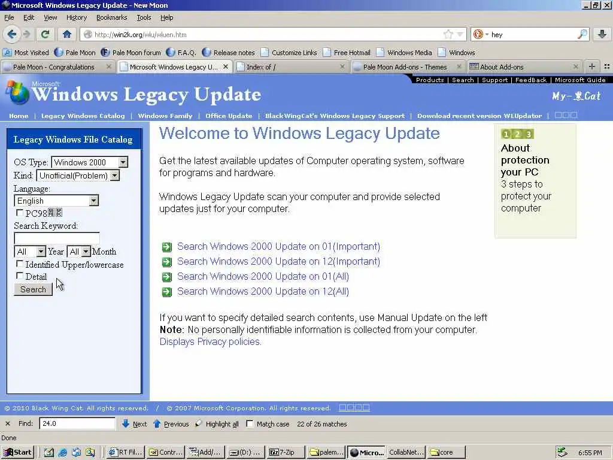Image resolution: width=613 pixels, height=460 pixels.
Task: Click the Find text field
Action: coord(77,423)
